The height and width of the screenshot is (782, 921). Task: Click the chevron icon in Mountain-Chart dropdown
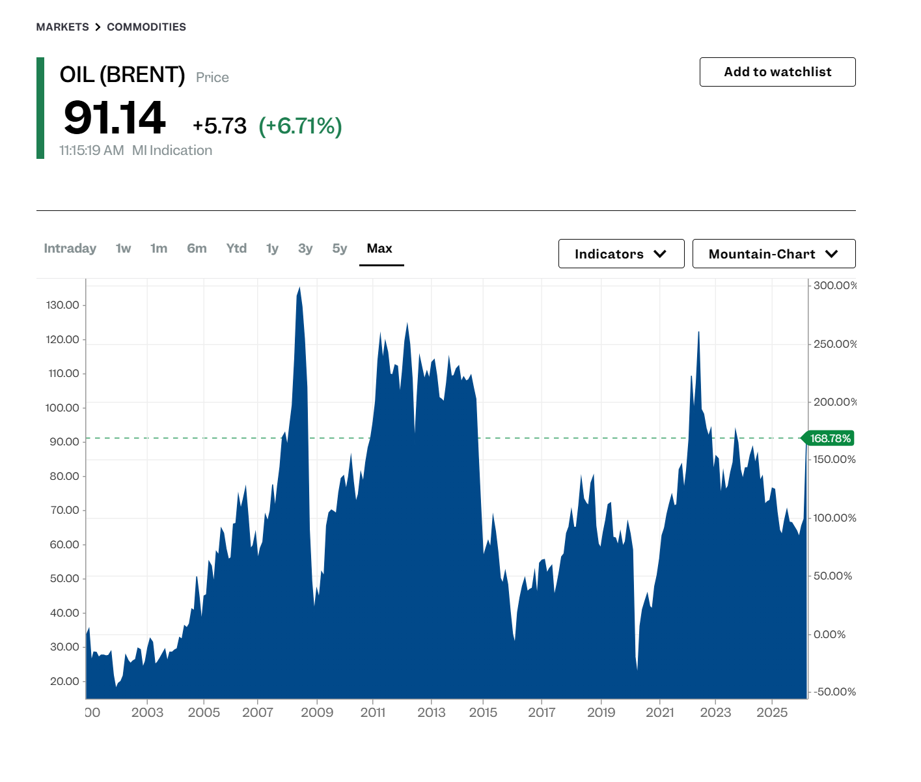pos(831,254)
